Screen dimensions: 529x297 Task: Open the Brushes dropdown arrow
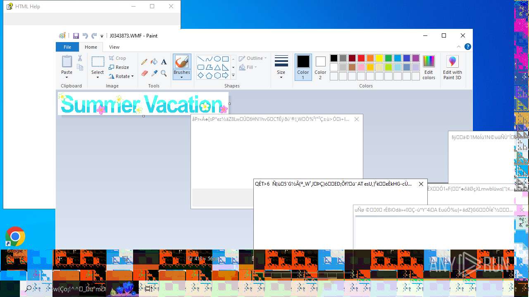click(182, 77)
